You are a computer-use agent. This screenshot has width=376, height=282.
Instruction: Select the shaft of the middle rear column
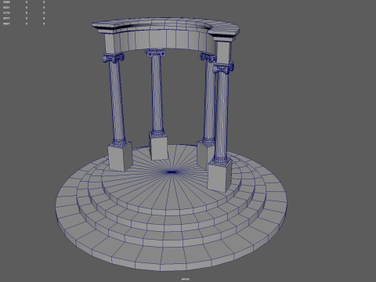click(x=157, y=92)
